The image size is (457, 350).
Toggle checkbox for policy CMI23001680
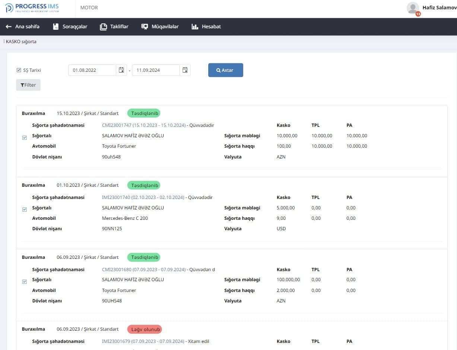[25, 282]
